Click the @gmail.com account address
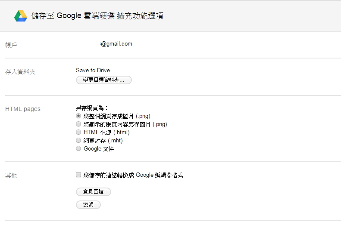The height and width of the screenshot is (231, 341). (116, 44)
